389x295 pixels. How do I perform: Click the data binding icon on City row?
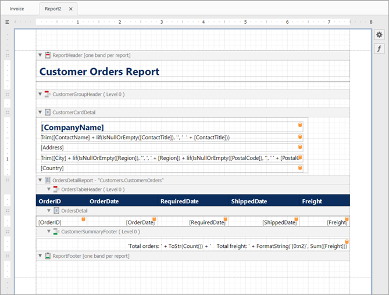click(x=300, y=157)
